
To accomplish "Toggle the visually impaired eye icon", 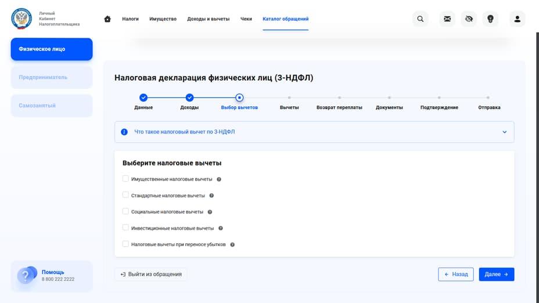I will click(x=469, y=19).
